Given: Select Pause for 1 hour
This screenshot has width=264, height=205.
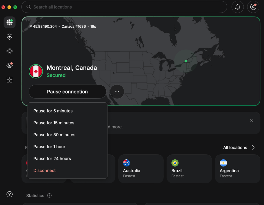Looking at the screenshot, I should [x=67, y=147].
